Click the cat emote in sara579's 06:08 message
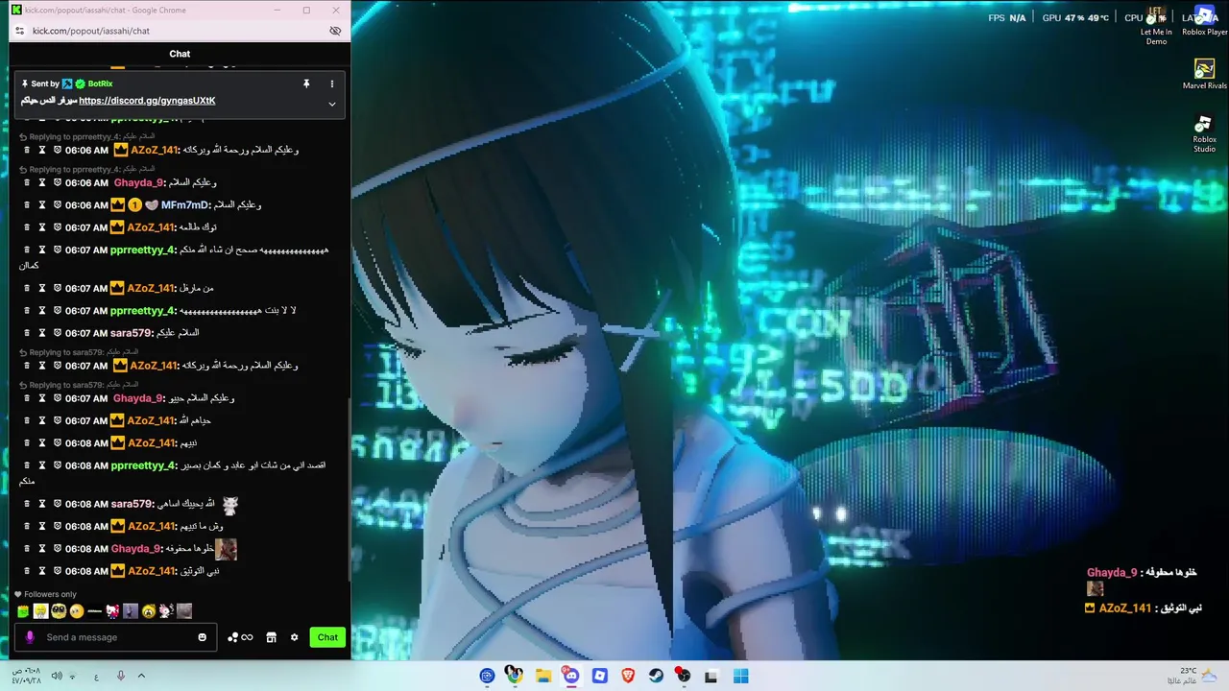 click(x=229, y=504)
